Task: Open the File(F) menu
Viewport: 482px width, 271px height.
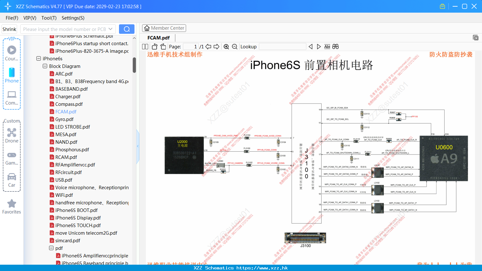Action: [12, 18]
